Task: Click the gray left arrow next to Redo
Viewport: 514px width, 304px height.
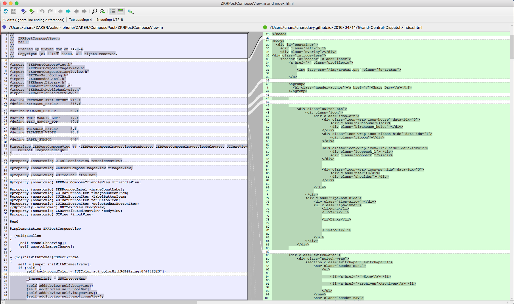Action: (60, 11)
